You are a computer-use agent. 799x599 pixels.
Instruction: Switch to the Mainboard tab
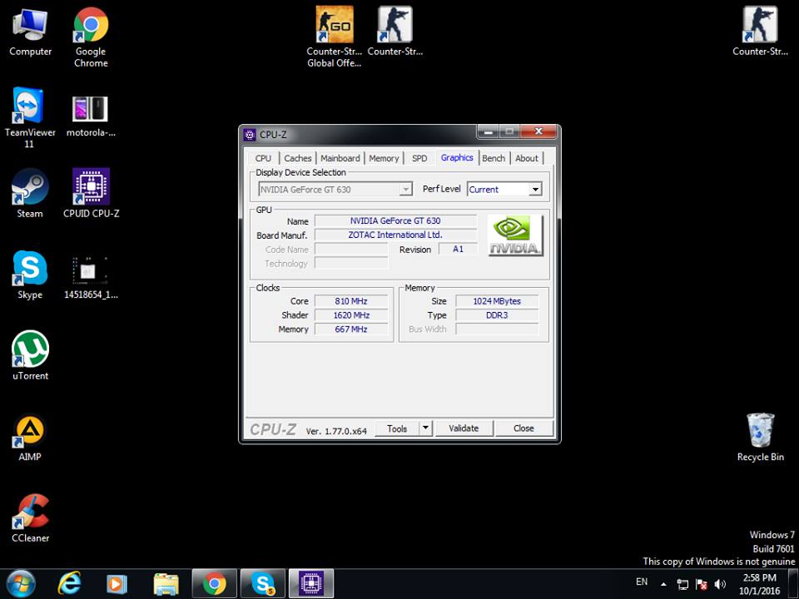[340, 158]
